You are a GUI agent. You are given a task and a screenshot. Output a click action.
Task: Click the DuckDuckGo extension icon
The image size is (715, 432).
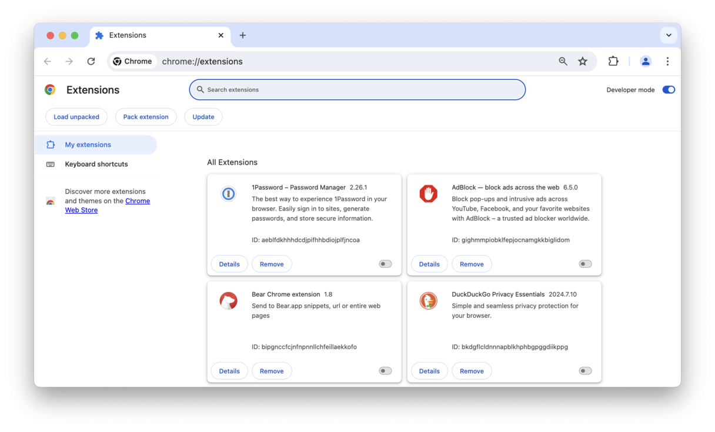pyautogui.click(x=428, y=301)
